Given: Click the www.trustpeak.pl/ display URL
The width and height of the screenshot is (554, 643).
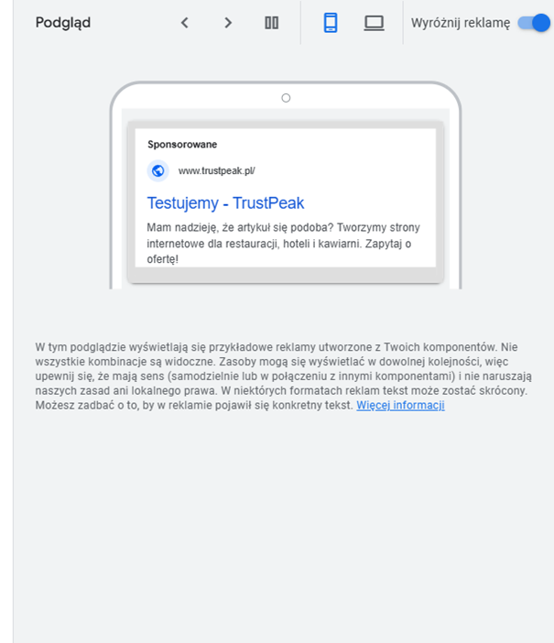Looking at the screenshot, I should [216, 170].
